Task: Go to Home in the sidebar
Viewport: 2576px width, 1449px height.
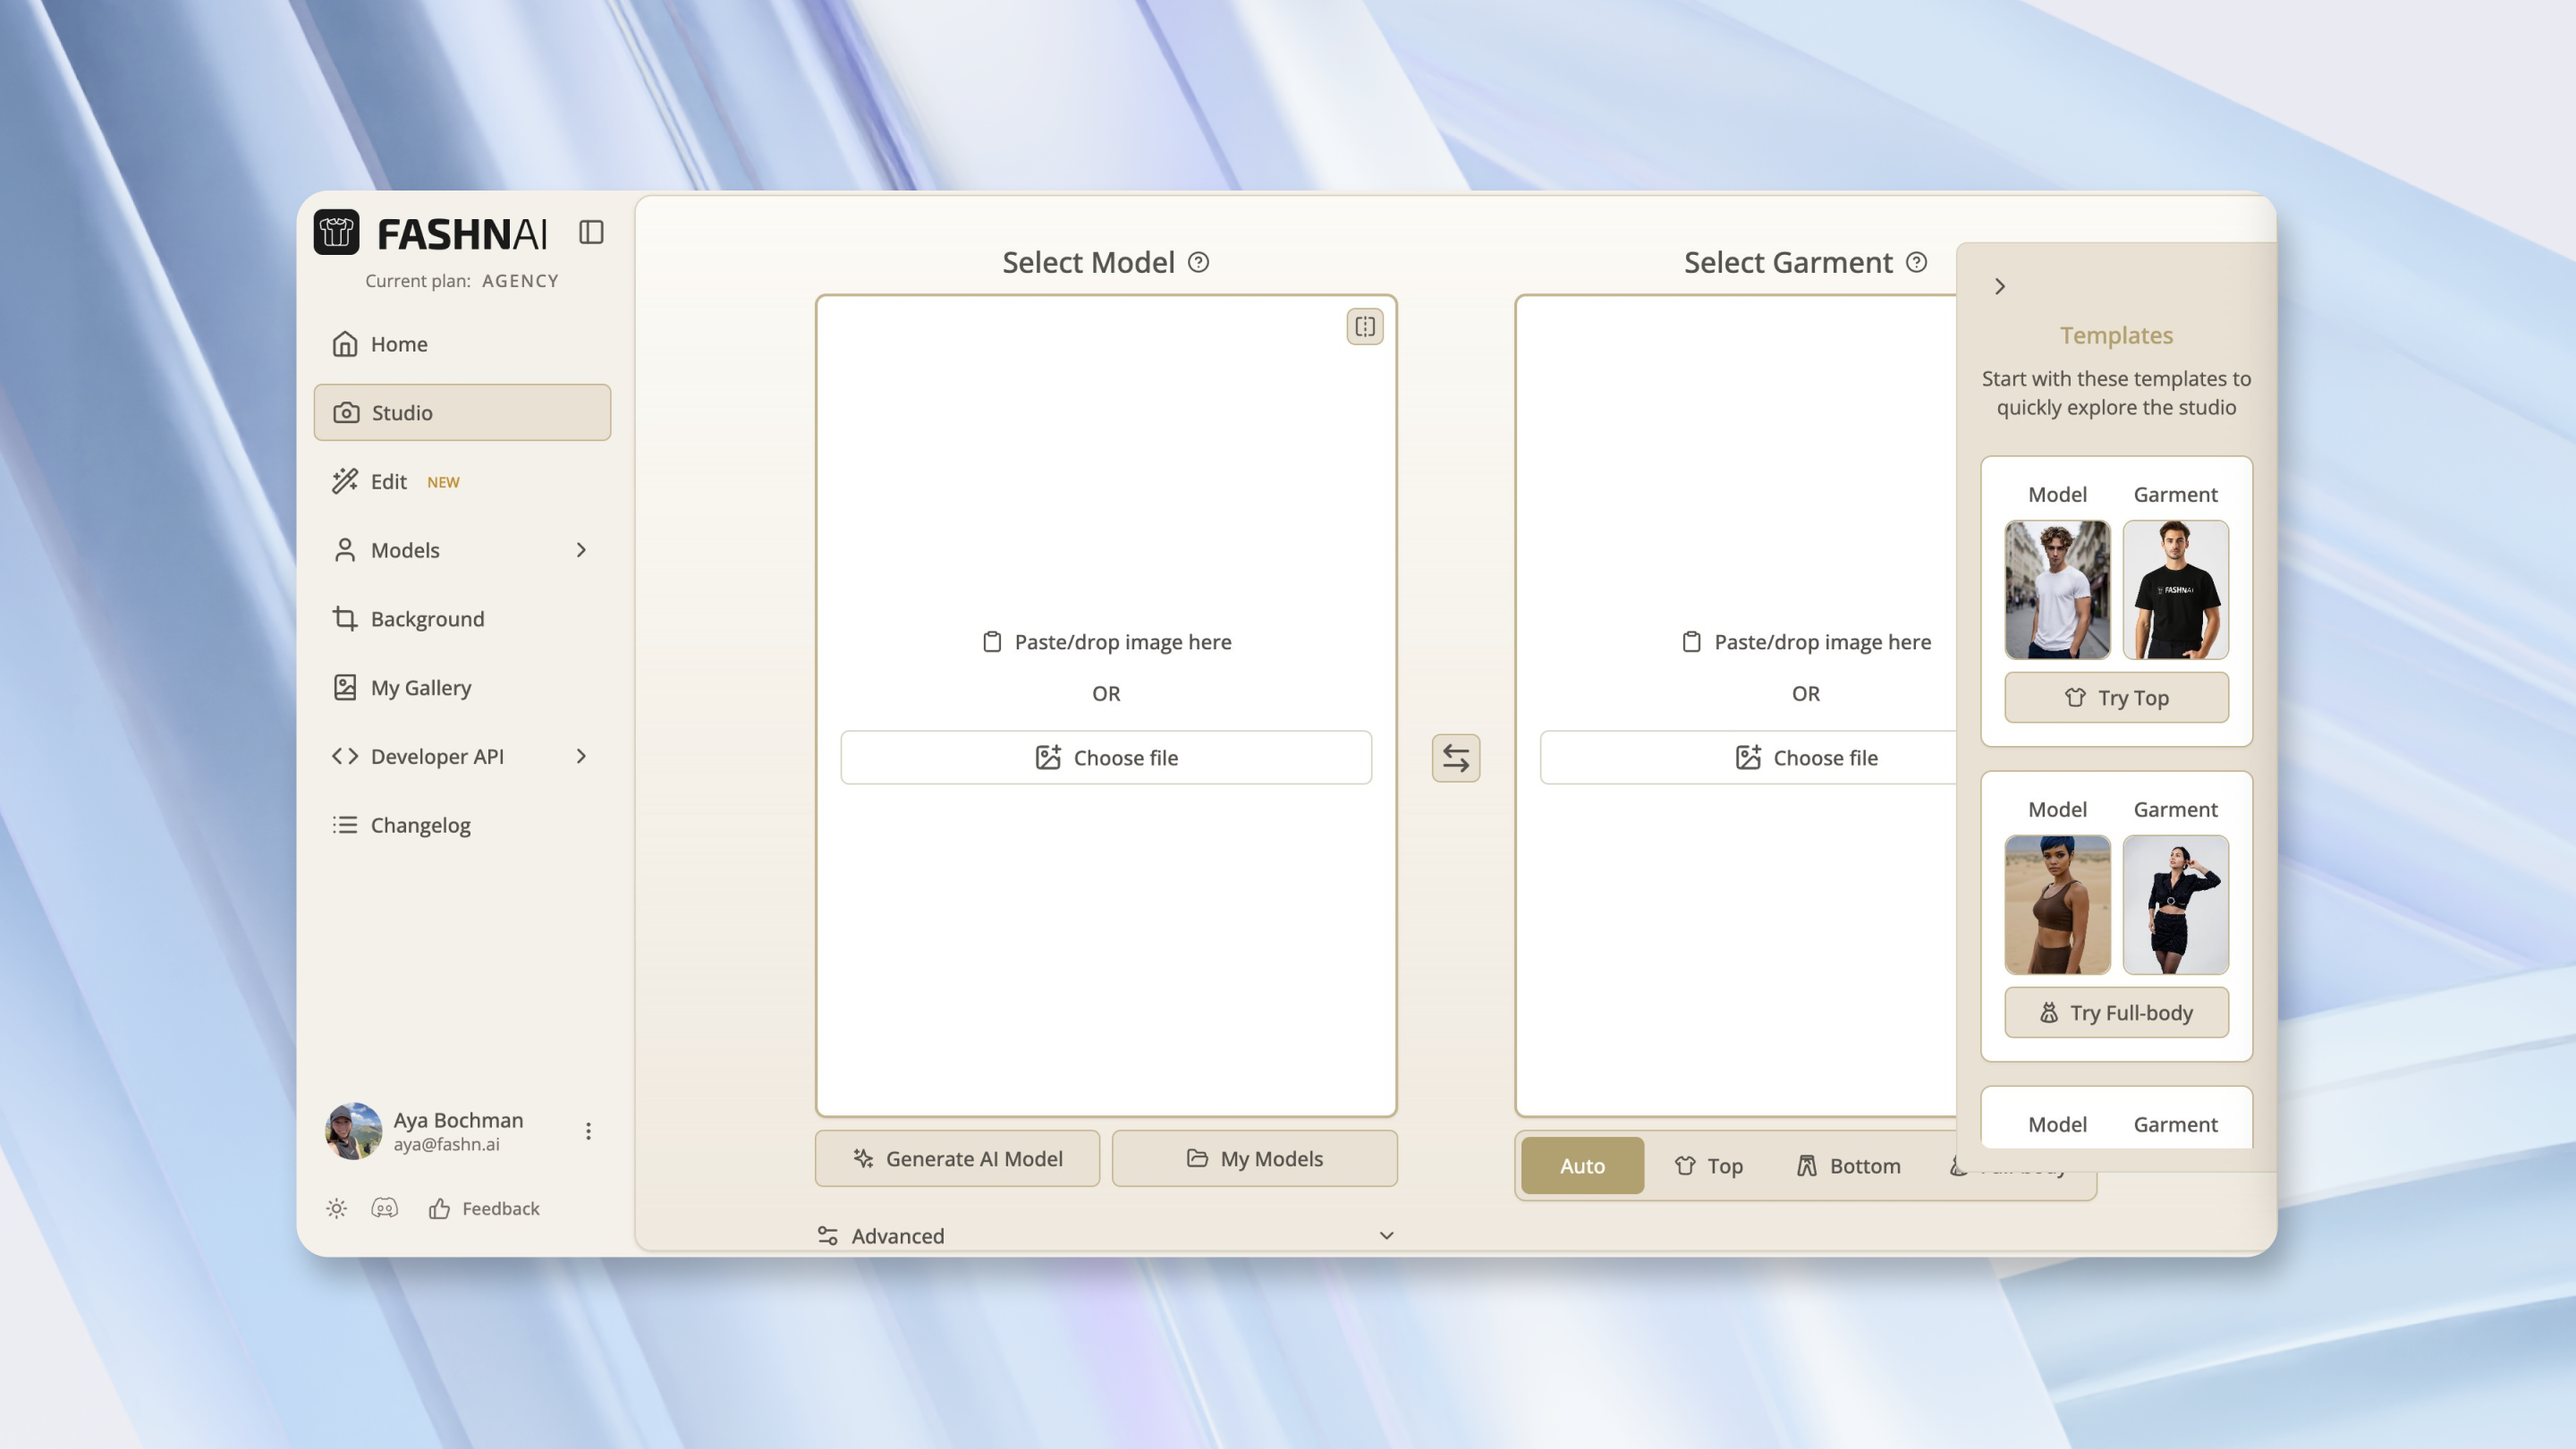Action: [x=462, y=344]
